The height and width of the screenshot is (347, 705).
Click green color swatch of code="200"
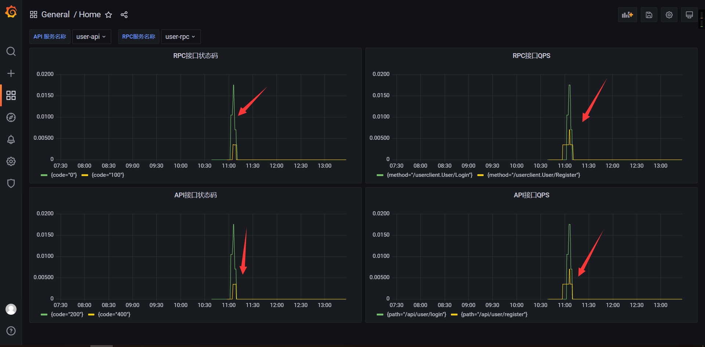(x=44, y=315)
